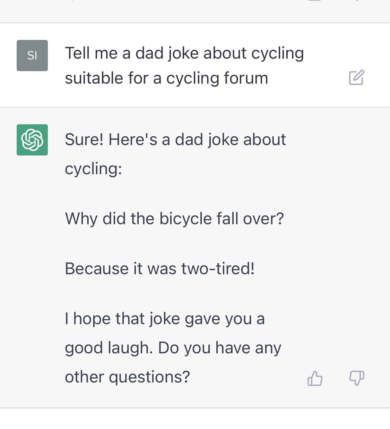Image resolution: width=390 pixels, height=429 pixels.
Task: Click the "other questions?" closing text
Action: 127,377
